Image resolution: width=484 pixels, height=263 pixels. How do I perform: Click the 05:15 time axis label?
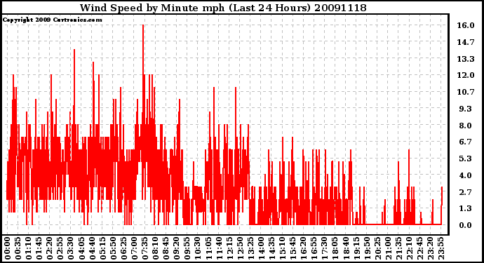[x=102, y=248]
